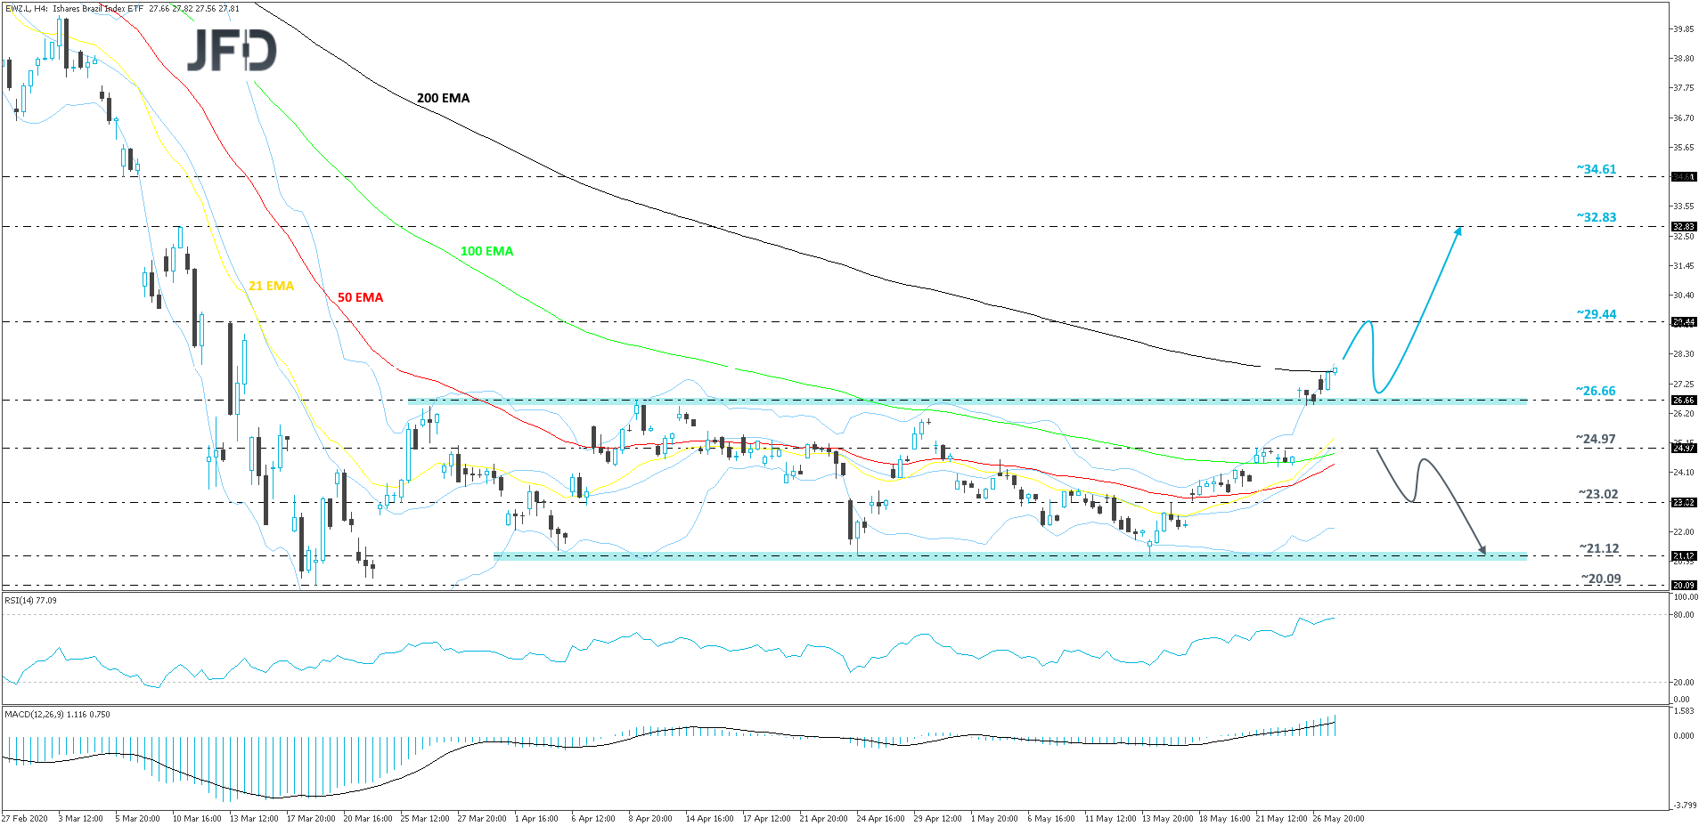Screen dimensions: 1707x826
Task: Click the black 32.83 price-axis tag
Action: point(1683,227)
